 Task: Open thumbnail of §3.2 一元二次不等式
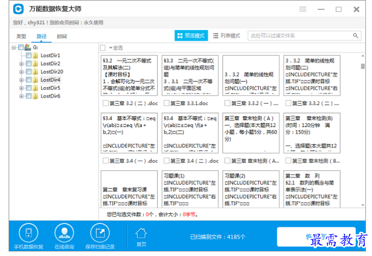click(129, 75)
